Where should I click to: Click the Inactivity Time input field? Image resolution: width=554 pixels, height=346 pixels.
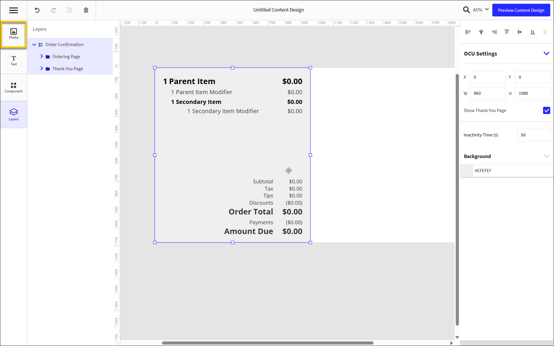pyautogui.click(x=534, y=135)
